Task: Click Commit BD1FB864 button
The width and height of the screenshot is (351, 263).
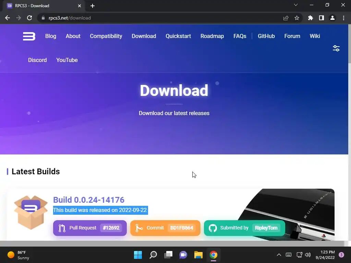Action: point(165,228)
